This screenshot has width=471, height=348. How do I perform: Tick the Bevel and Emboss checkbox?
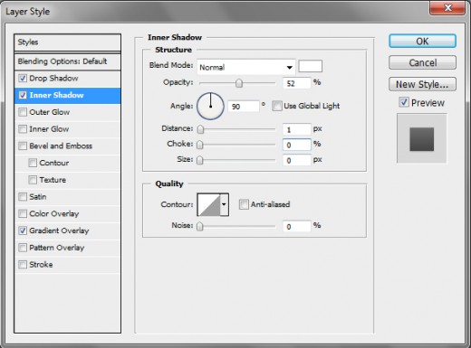tap(23, 146)
